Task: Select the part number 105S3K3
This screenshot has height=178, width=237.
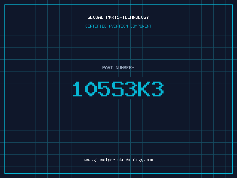Action: coord(118,89)
